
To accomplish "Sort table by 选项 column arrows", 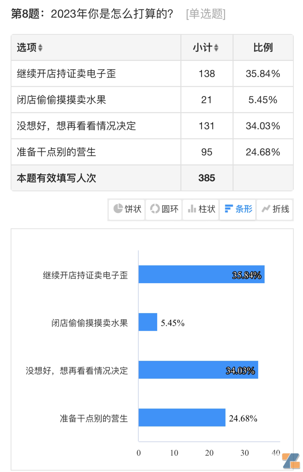I will (x=40, y=48).
